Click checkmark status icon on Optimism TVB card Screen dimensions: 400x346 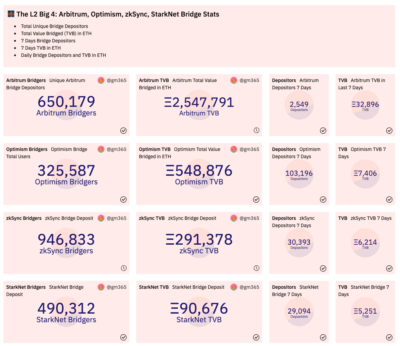tap(256, 200)
